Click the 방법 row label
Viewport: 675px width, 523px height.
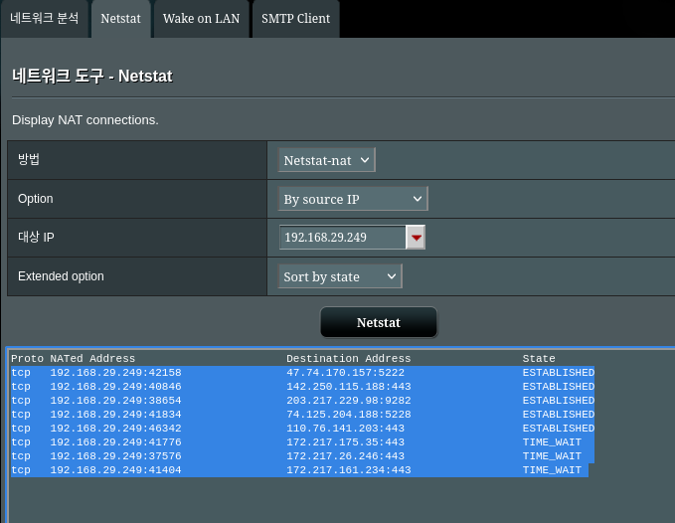coord(29,159)
